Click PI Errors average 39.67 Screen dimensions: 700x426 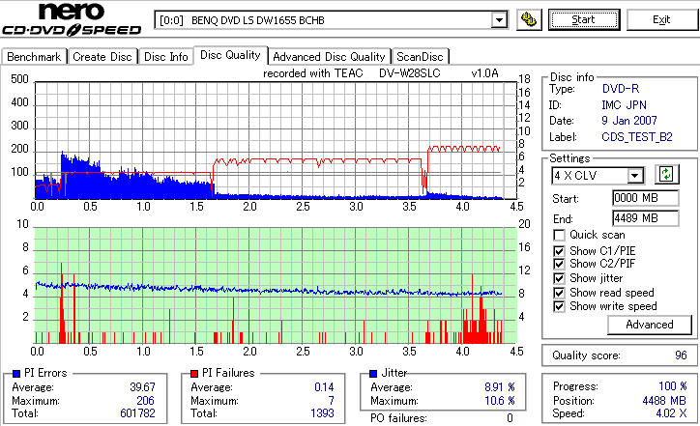[142, 387]
